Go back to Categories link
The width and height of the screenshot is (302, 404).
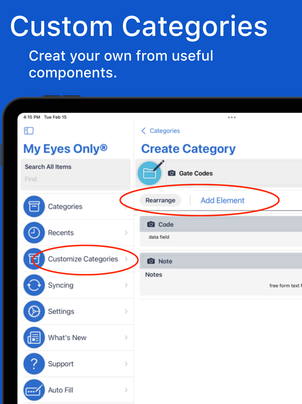(165, 131)
